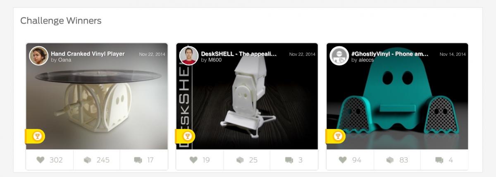Image resolution: width=496 pixels, height=177 pixels.
Task: Click trophy badge on Hand Cranked Vinyl Player
Action: [36, 136]
